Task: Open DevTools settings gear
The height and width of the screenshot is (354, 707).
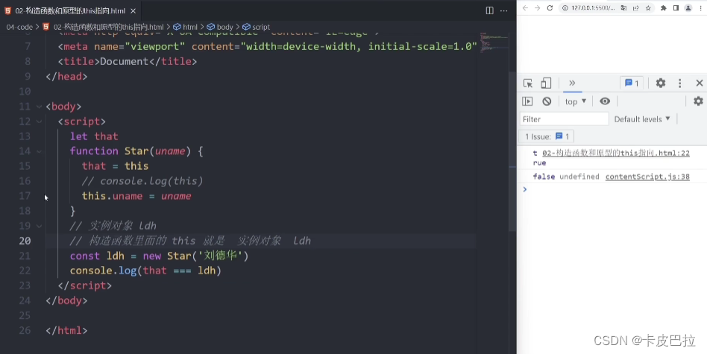Action: click(661, 83)
